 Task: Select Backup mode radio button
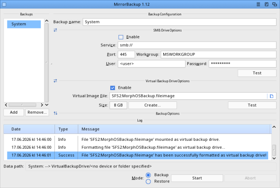tap(148, 175)
